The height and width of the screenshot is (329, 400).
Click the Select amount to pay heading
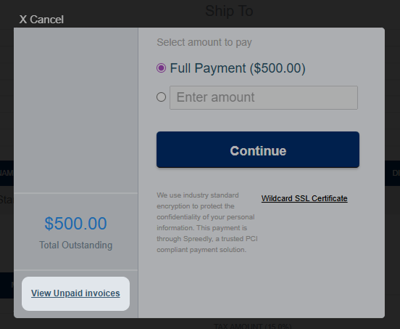pos(204,42)
